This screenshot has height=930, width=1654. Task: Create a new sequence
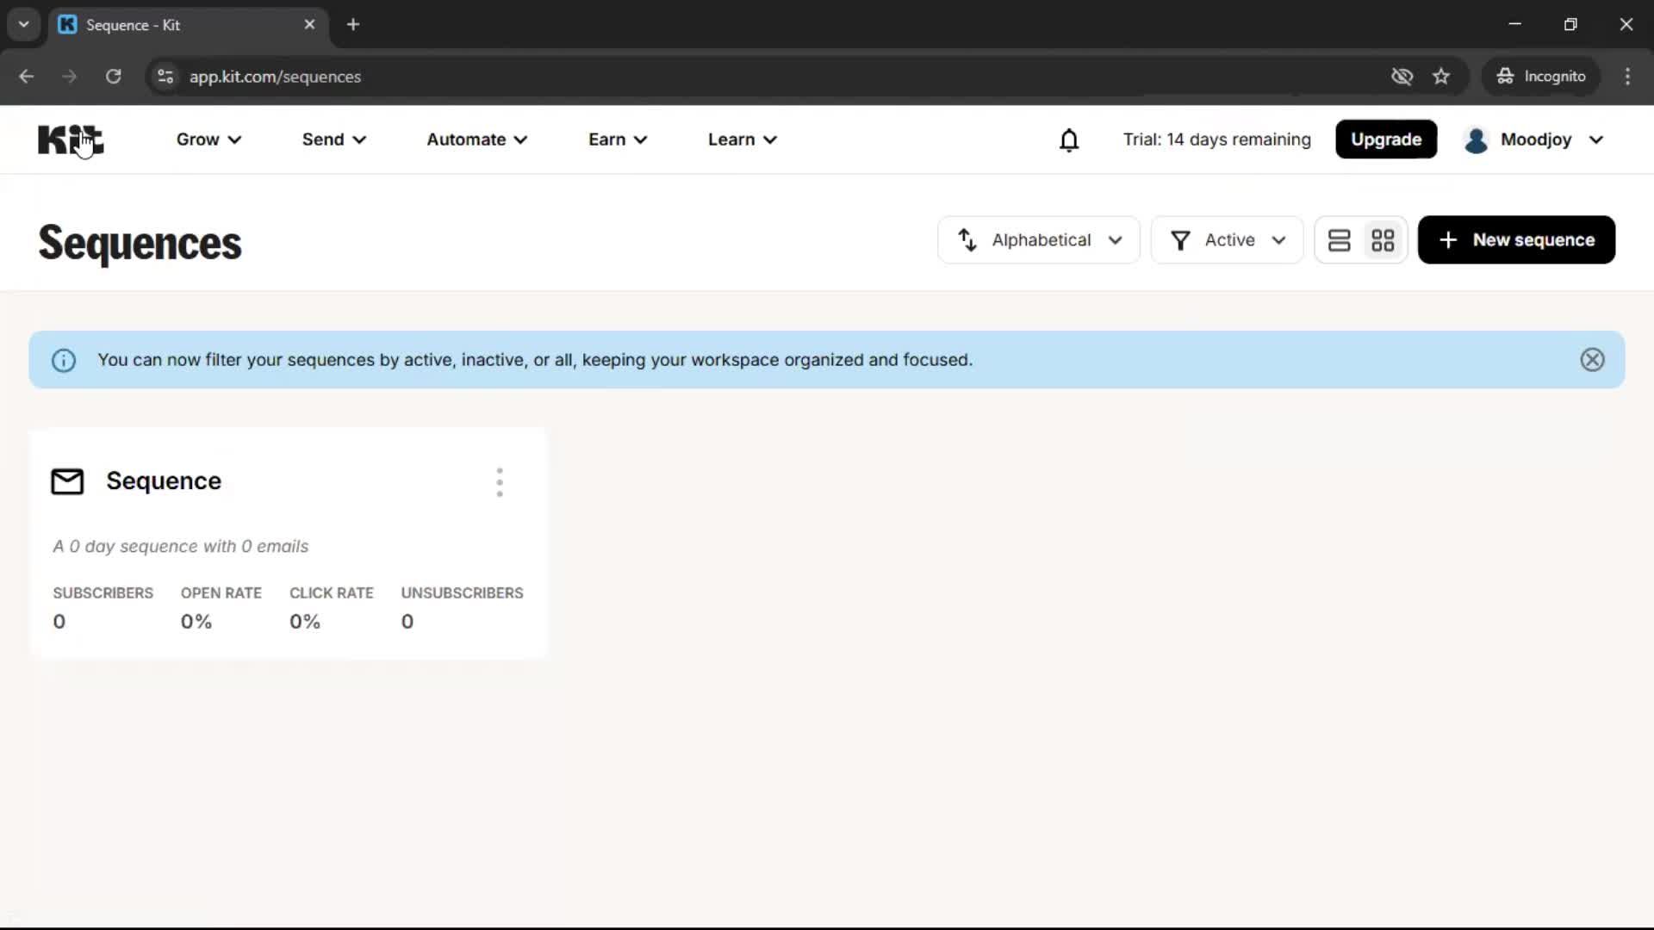tap(1516, 239)
